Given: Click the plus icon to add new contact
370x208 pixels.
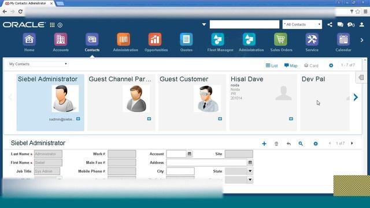Looking at the screenshot, I should (264, 143).
